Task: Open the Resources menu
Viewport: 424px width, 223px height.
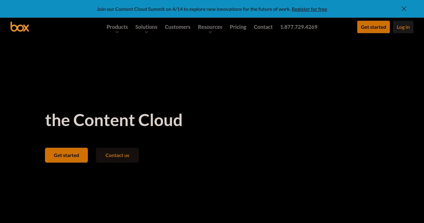Action: (210, 27)
